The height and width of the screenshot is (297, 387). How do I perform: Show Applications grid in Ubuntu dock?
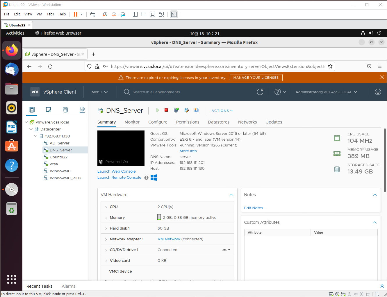(x=12, y=279)
